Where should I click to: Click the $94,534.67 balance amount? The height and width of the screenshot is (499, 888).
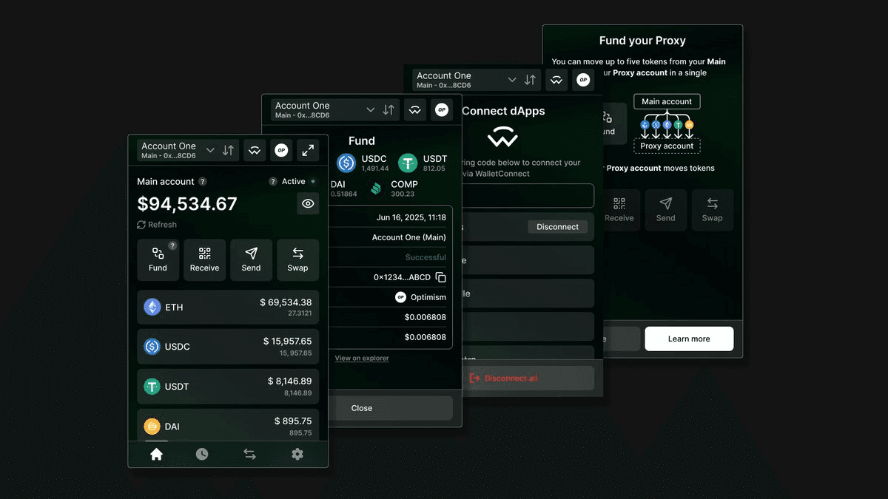pyautogui.click(x=187, y=204)
